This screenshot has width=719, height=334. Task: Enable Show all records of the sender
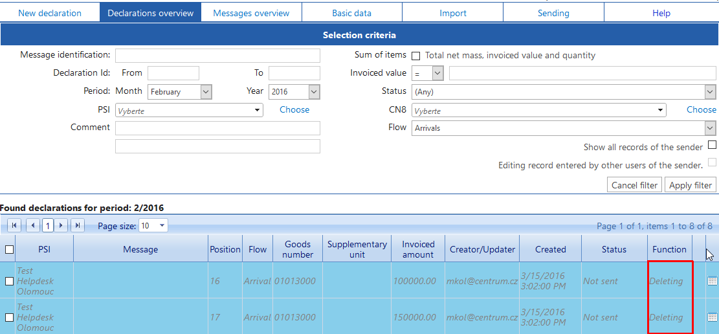coord(712,145)
